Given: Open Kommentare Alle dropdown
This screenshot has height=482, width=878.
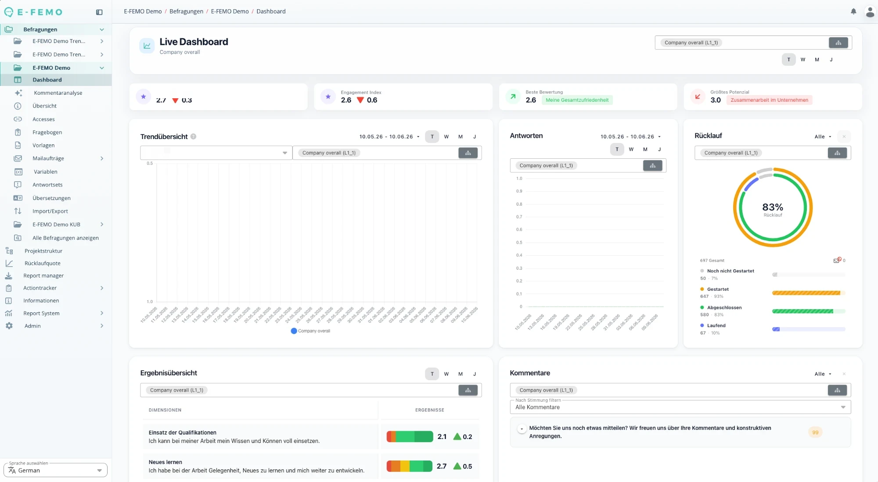Looking at the screenshot, I should coord(823,374).
